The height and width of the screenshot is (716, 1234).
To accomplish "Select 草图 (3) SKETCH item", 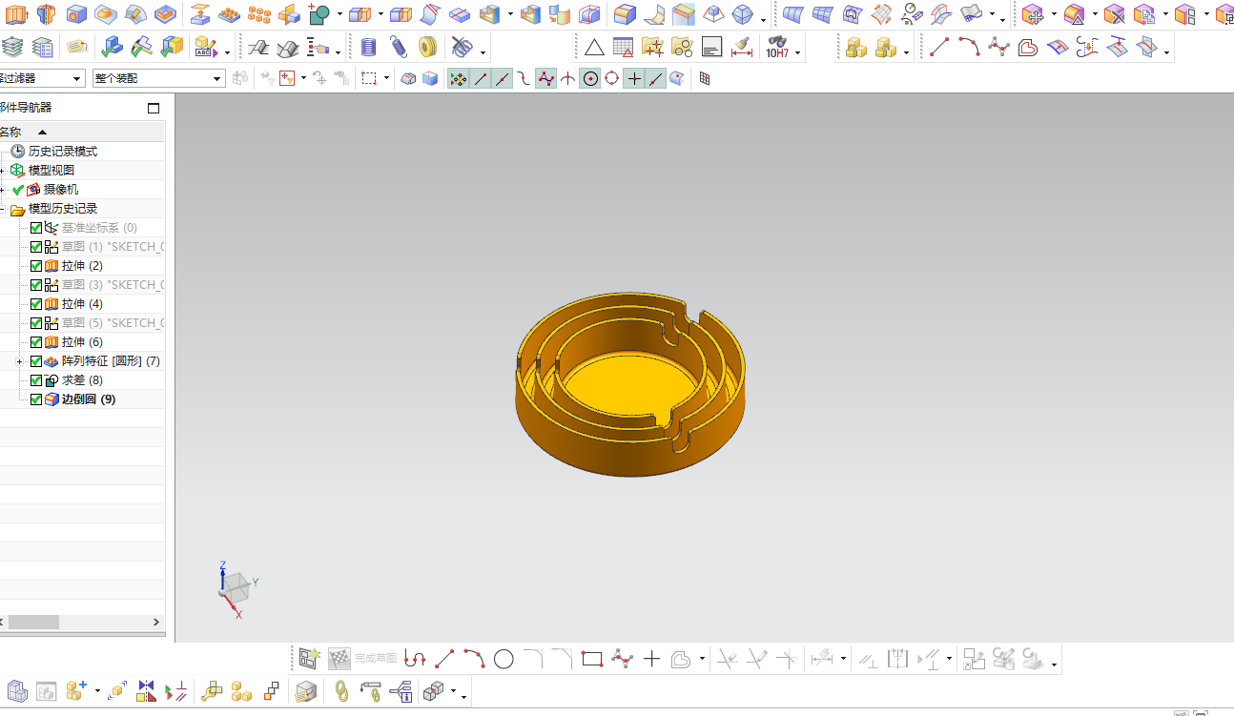I will pos(113,285).
